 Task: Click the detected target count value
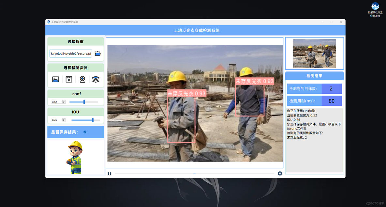pos(331,89)
